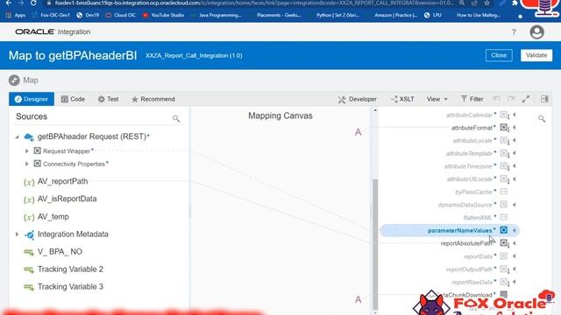Open the Recommend option
Viewport: 561px width, 315px height.
click(x=153, y=99)
